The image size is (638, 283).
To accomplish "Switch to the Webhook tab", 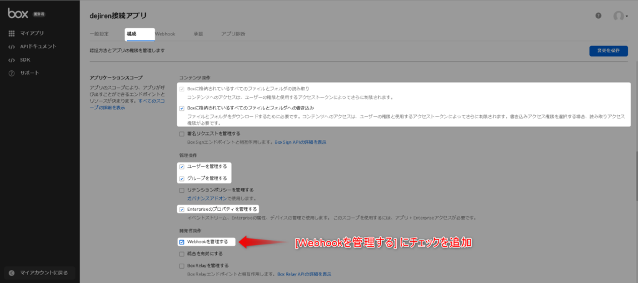I will tap(165, 34).
